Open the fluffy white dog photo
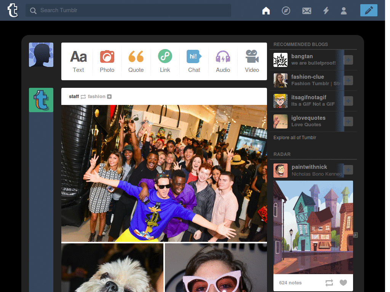 (x=112, y=268)
